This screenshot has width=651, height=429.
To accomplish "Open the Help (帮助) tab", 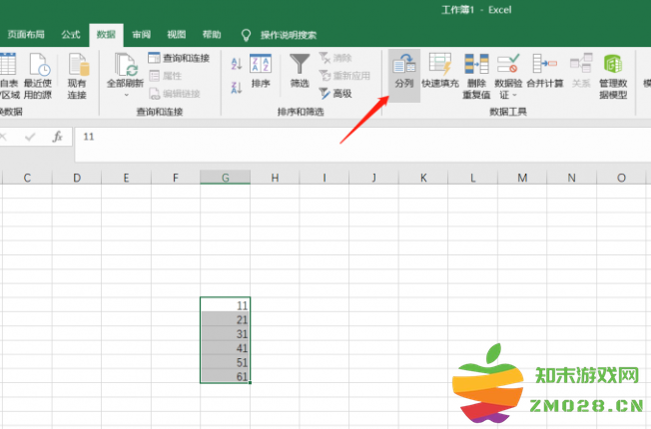I will pyautogui.click(x=212, y=35).
